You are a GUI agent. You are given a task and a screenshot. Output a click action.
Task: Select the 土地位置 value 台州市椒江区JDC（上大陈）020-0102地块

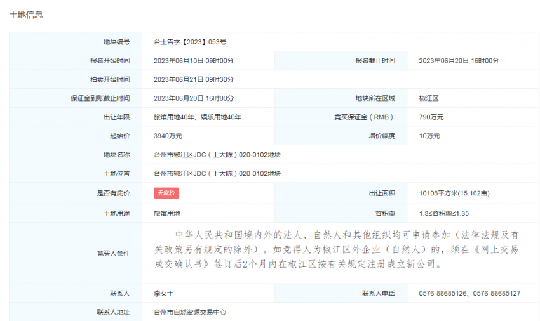pyautogui.click(x=217, y=174)
